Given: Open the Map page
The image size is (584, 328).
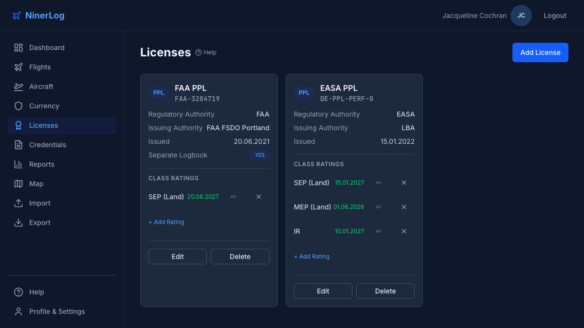Looking at the screenshot, I should (x=62, y=184).
